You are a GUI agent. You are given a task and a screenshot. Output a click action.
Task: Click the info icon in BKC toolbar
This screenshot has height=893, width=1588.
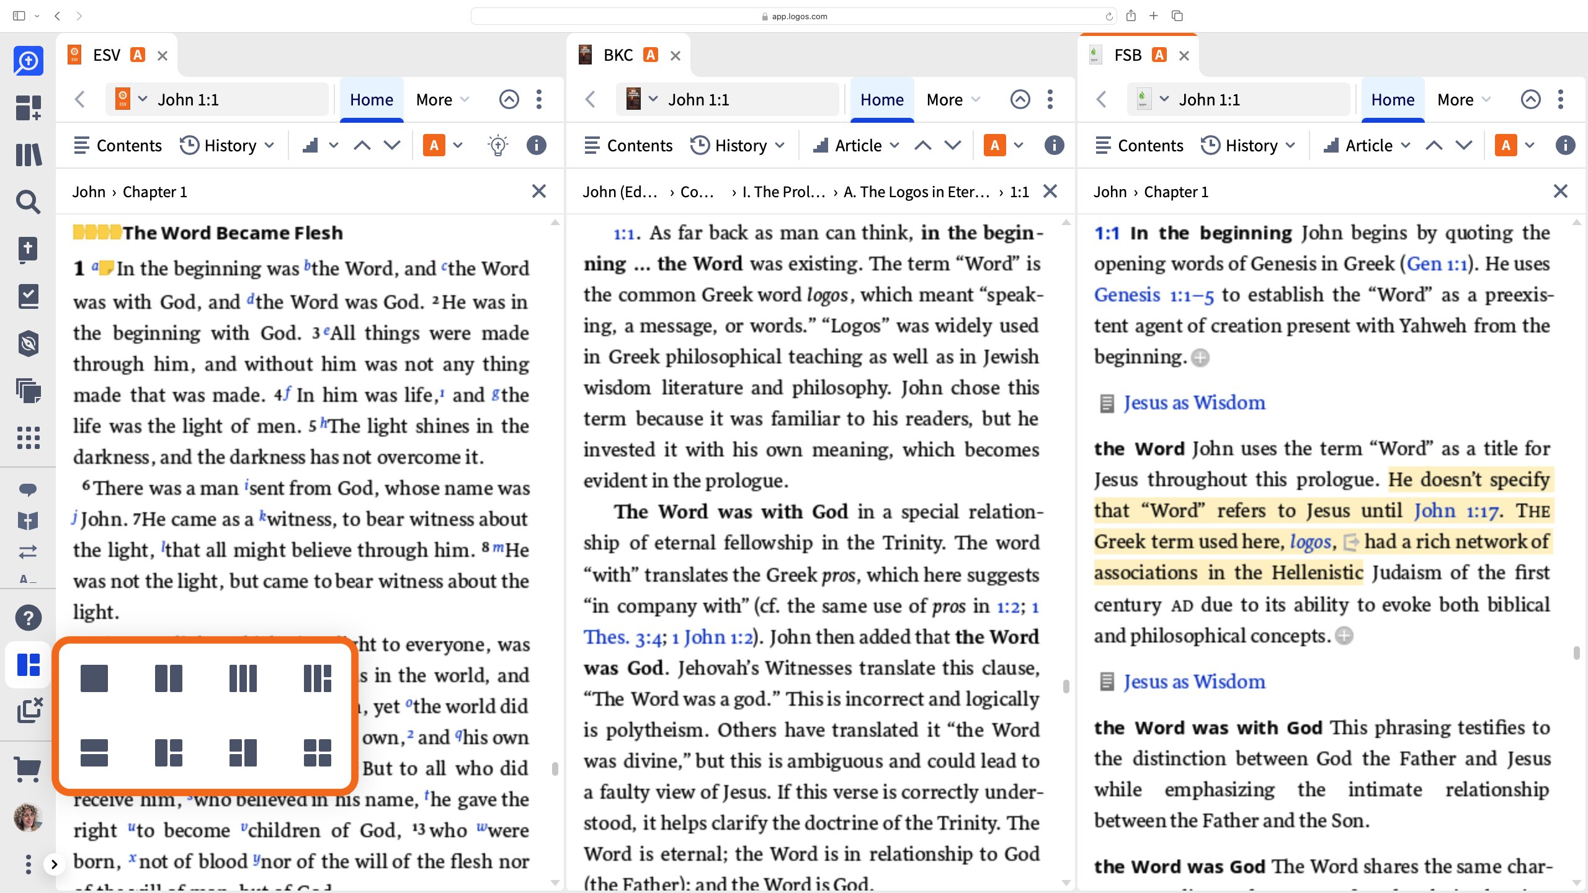pos(1054,146)
